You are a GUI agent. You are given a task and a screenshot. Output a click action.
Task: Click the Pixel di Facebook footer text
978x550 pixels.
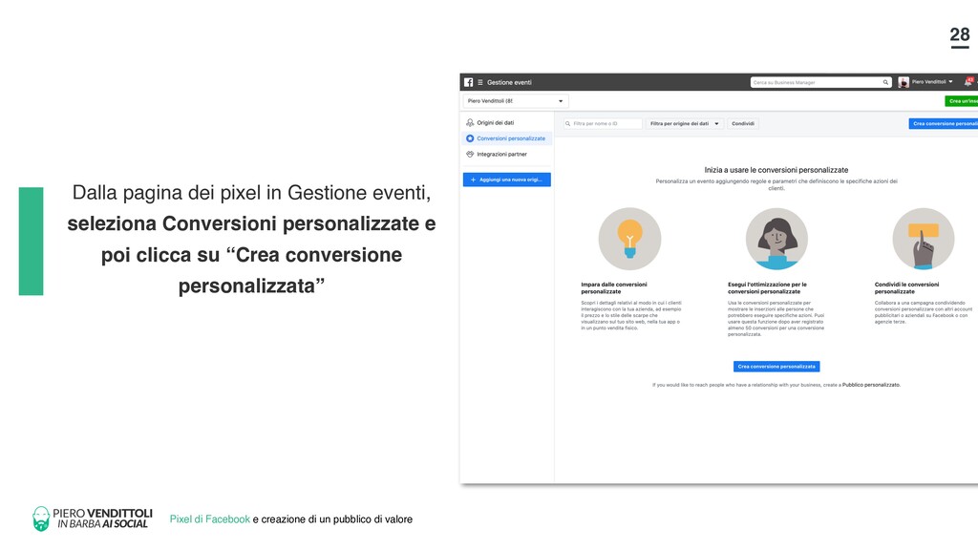pos(209,518)
